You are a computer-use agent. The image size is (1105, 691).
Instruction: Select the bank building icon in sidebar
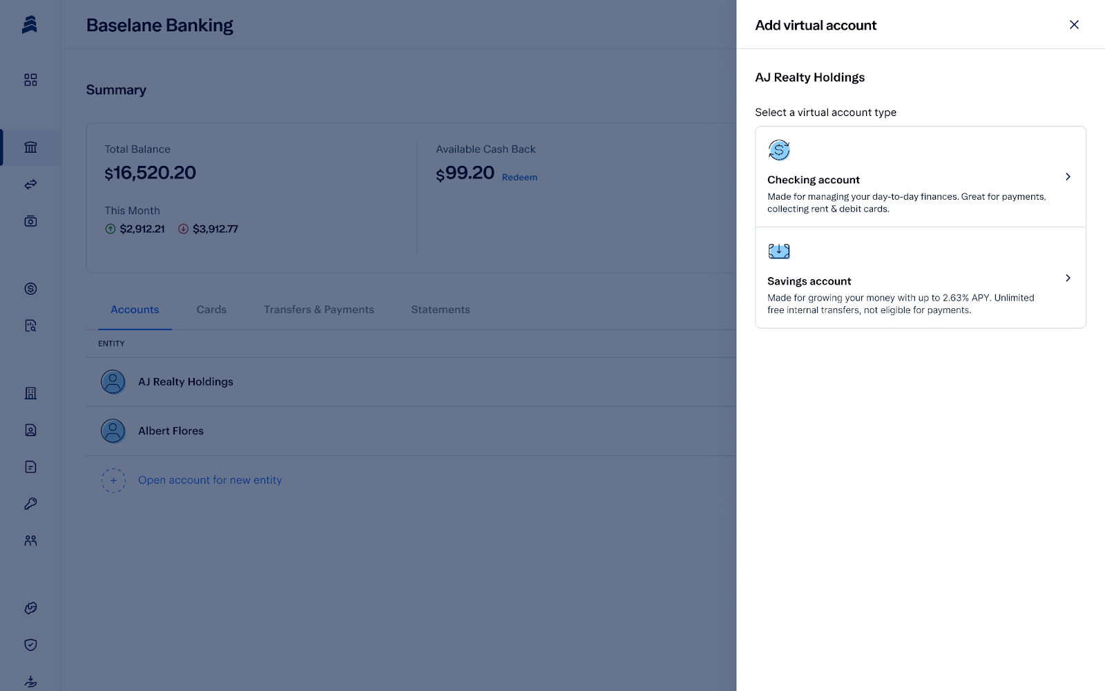click(30, 147)
